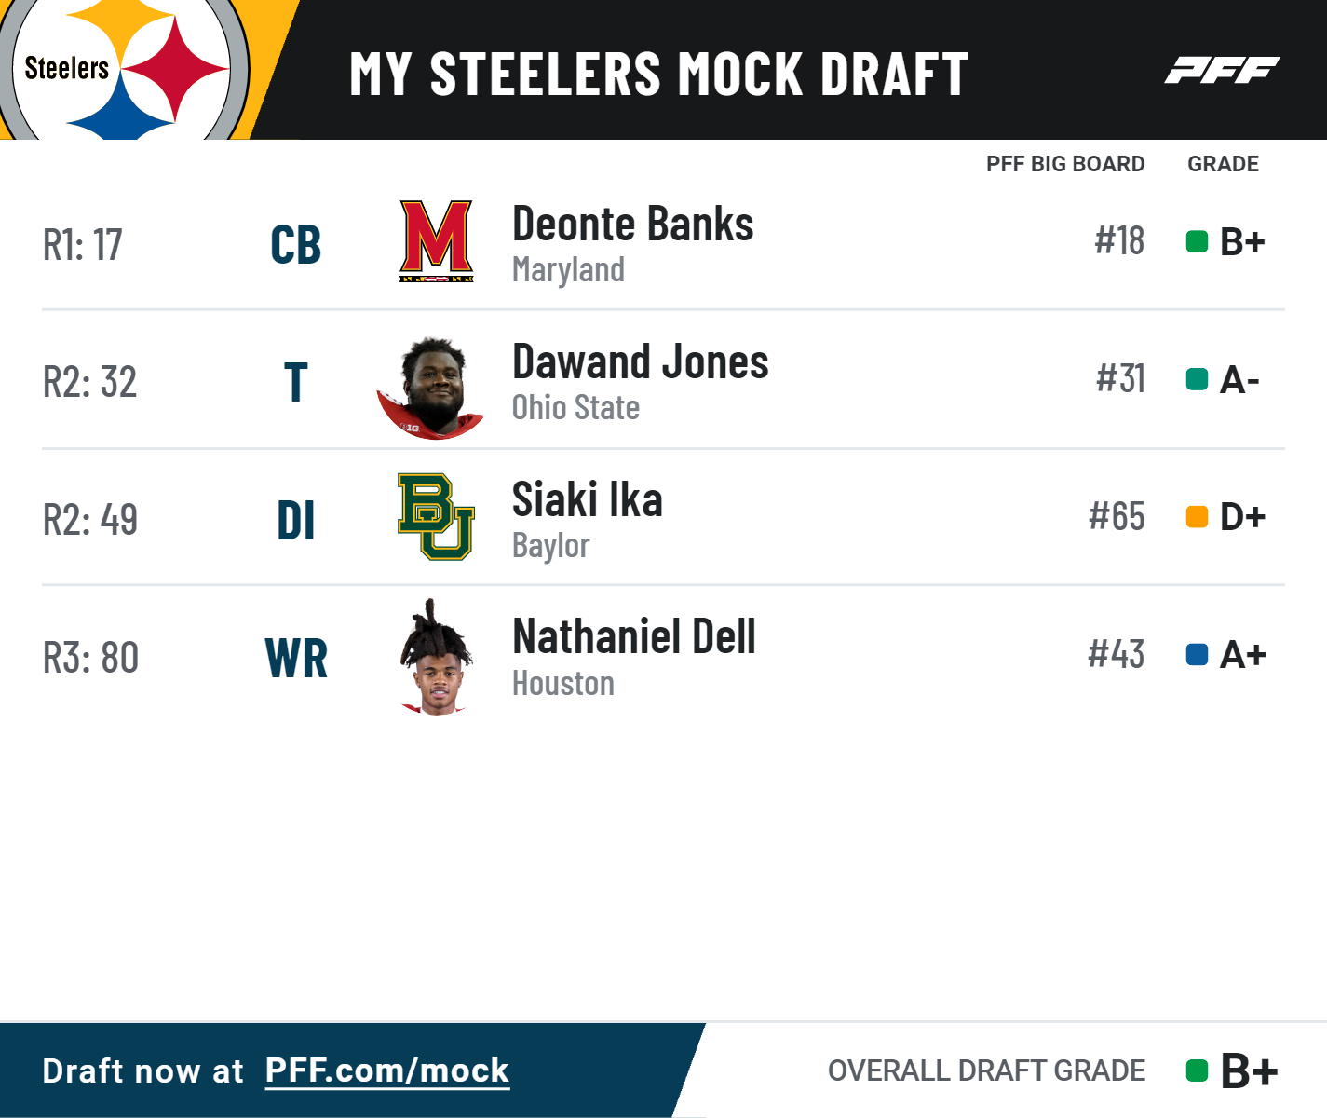Click the blue A+ grade swatch
Viewport: 1327px width, 1118px height.
click(x=1197, y=654)
